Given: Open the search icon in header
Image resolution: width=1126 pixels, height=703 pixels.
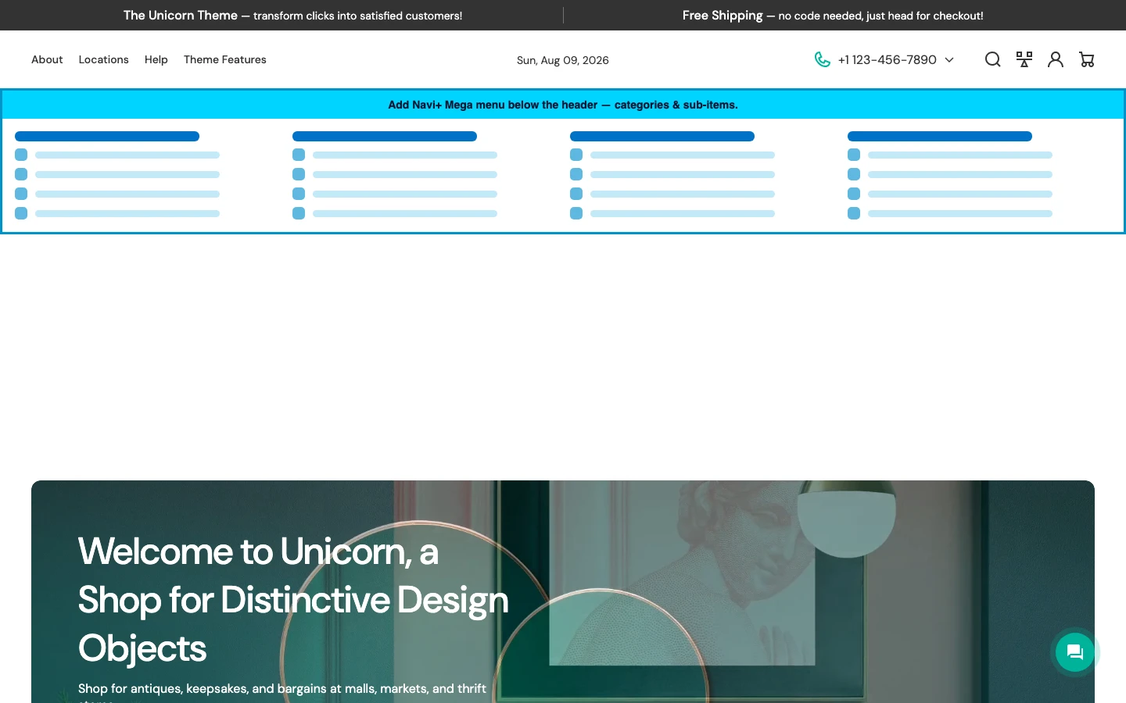Looking at the screenshot, I should coord(992,59).
